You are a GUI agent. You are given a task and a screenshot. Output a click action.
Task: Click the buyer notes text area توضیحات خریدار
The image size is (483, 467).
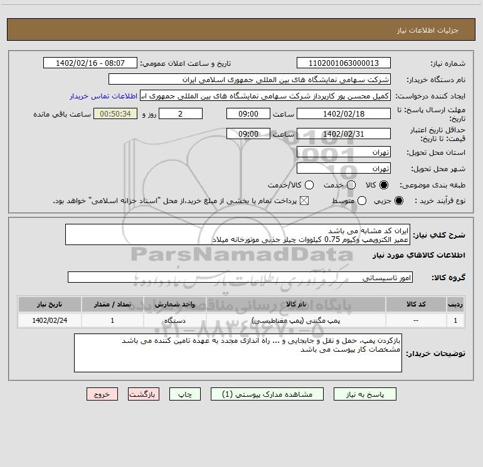tap(238, 353)
